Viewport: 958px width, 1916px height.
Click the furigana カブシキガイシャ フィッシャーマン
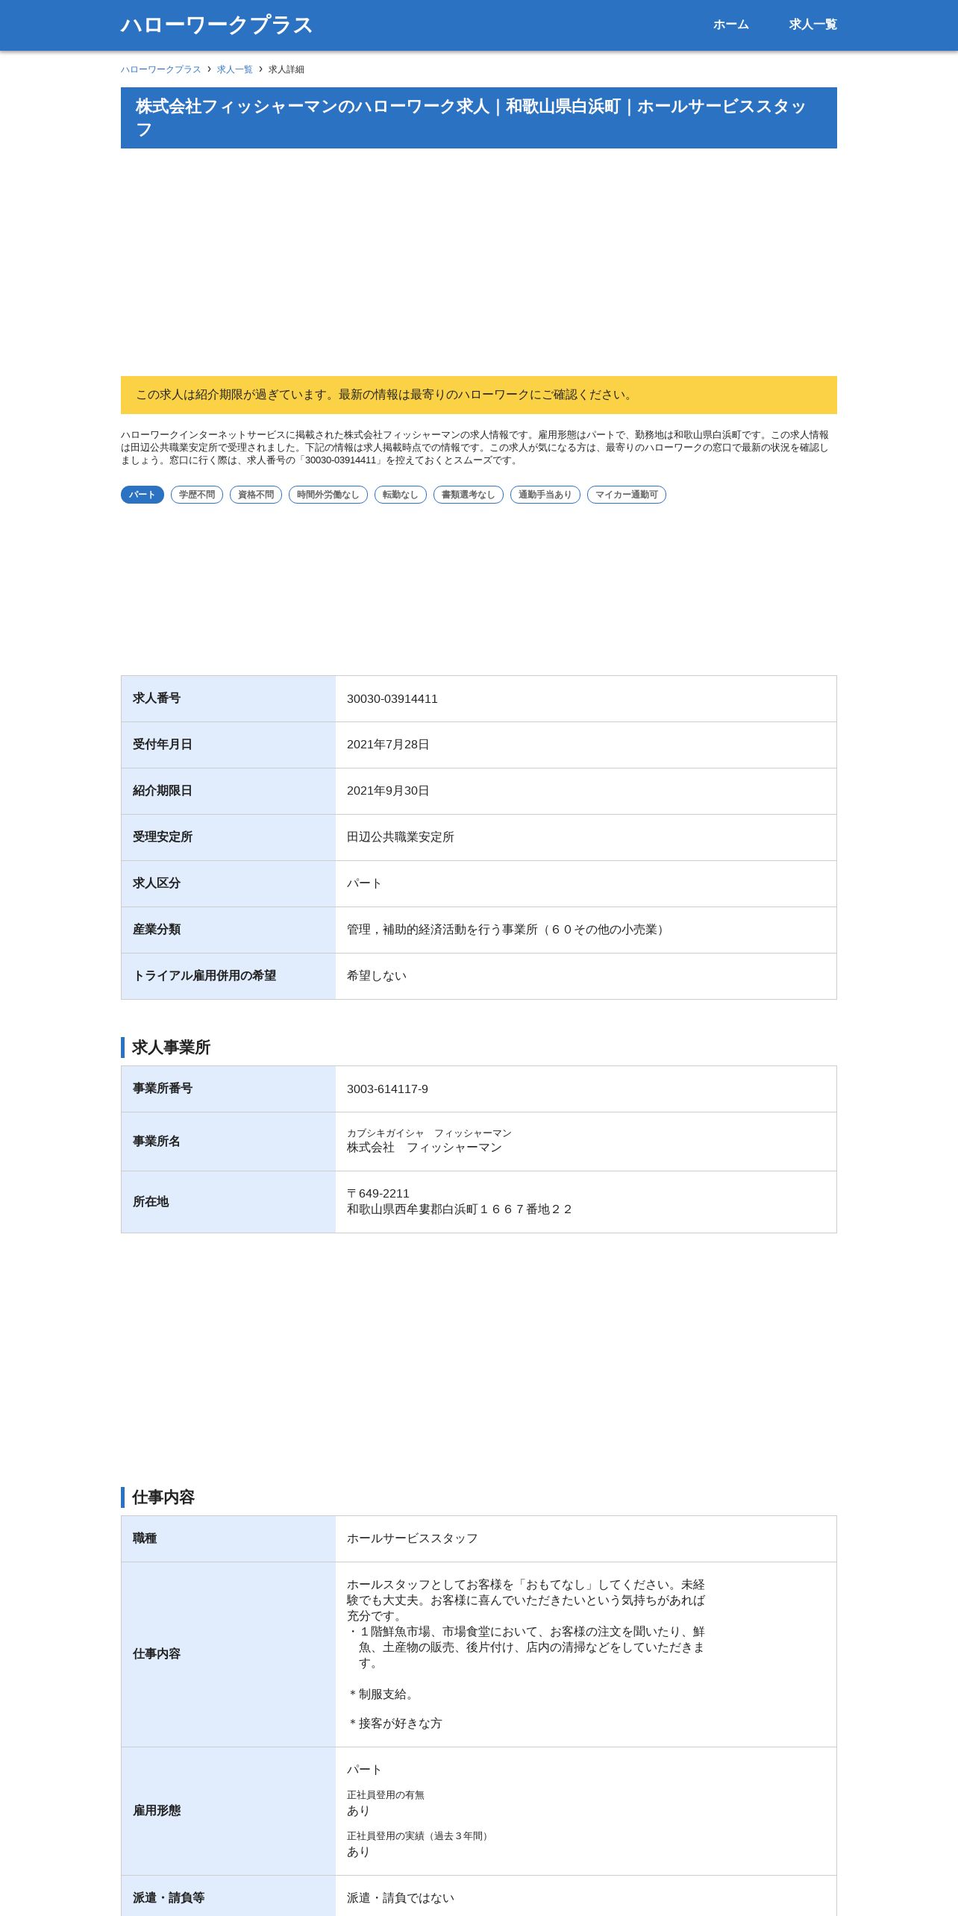click(x=429, y=1133)
